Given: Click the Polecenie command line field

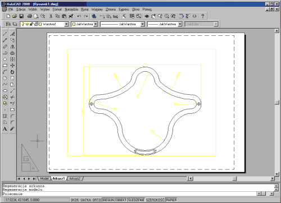Looking at the screenshot, I should 129,194.
